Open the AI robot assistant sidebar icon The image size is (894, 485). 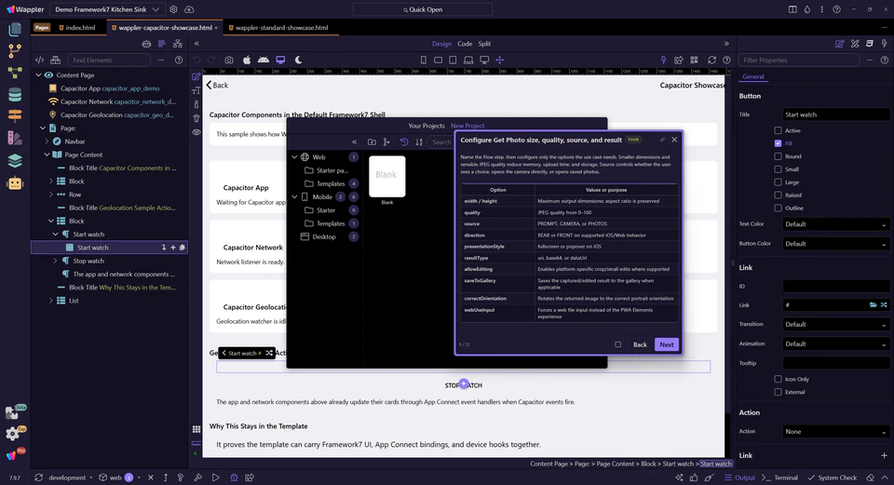(x=15, y=183)
